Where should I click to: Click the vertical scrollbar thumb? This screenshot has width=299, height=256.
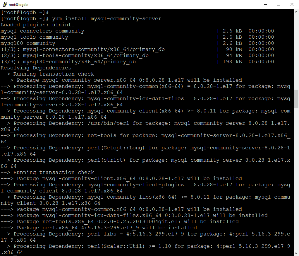pos(296,99)
